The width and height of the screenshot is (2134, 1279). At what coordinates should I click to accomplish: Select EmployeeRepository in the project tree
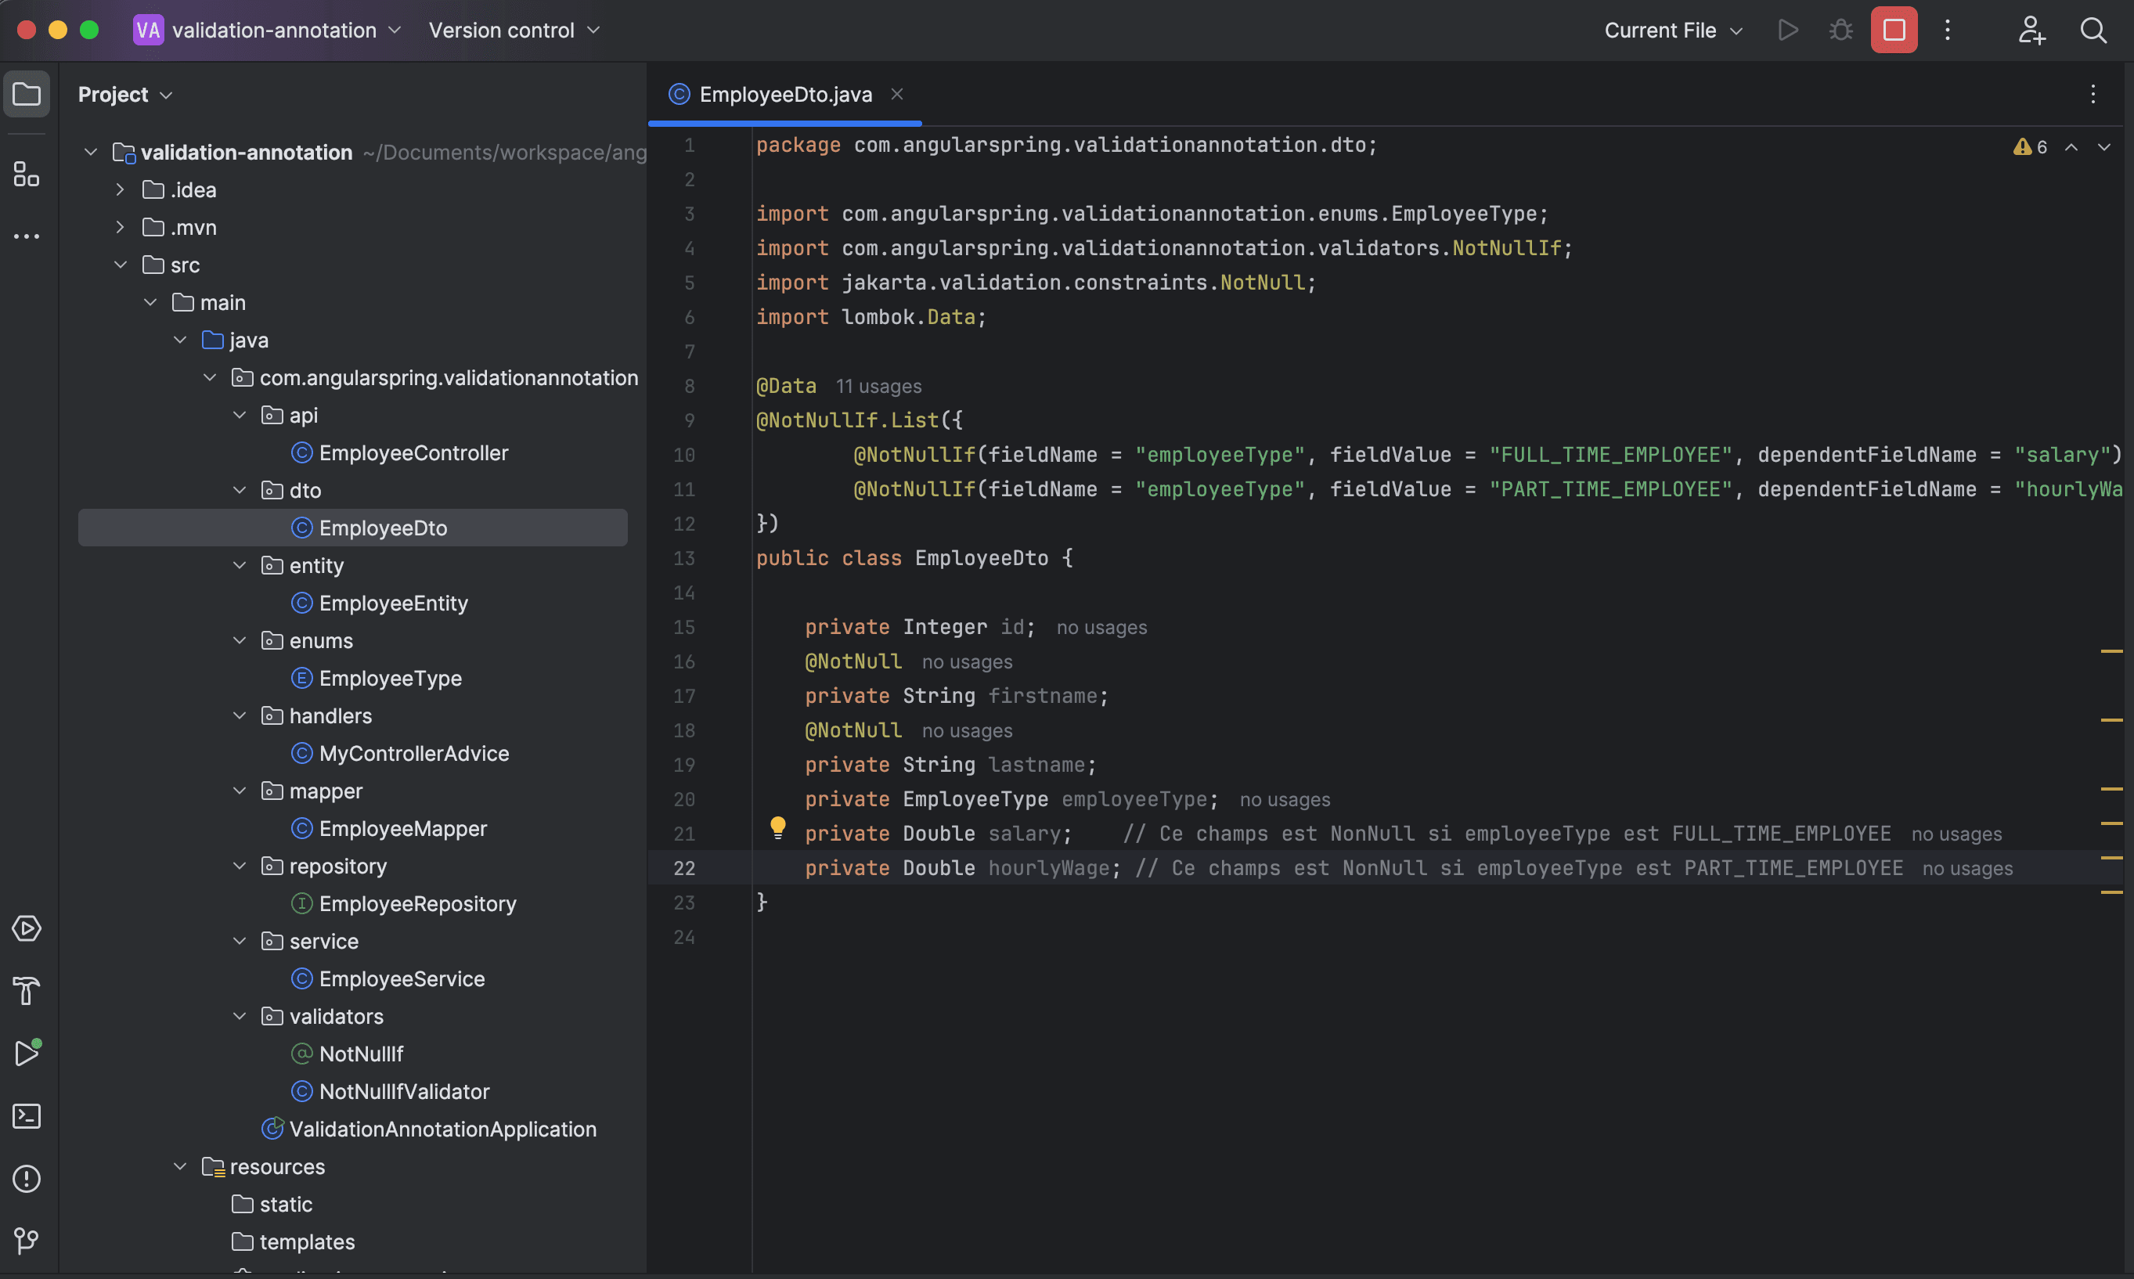[417, 903]
